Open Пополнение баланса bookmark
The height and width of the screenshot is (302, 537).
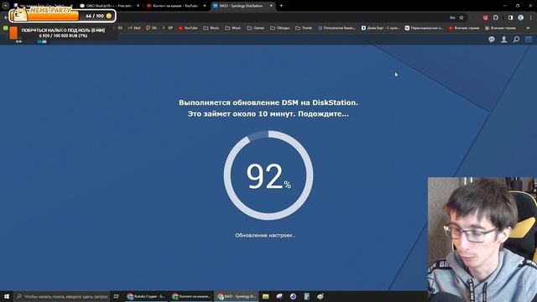(x=336, y=28)
